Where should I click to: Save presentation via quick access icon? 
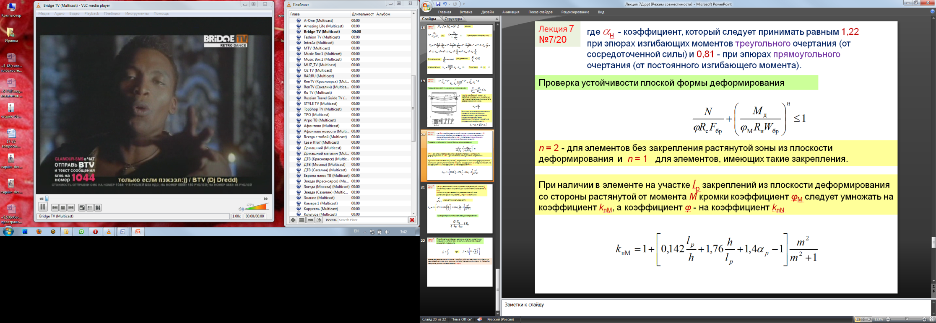[438, 4]
